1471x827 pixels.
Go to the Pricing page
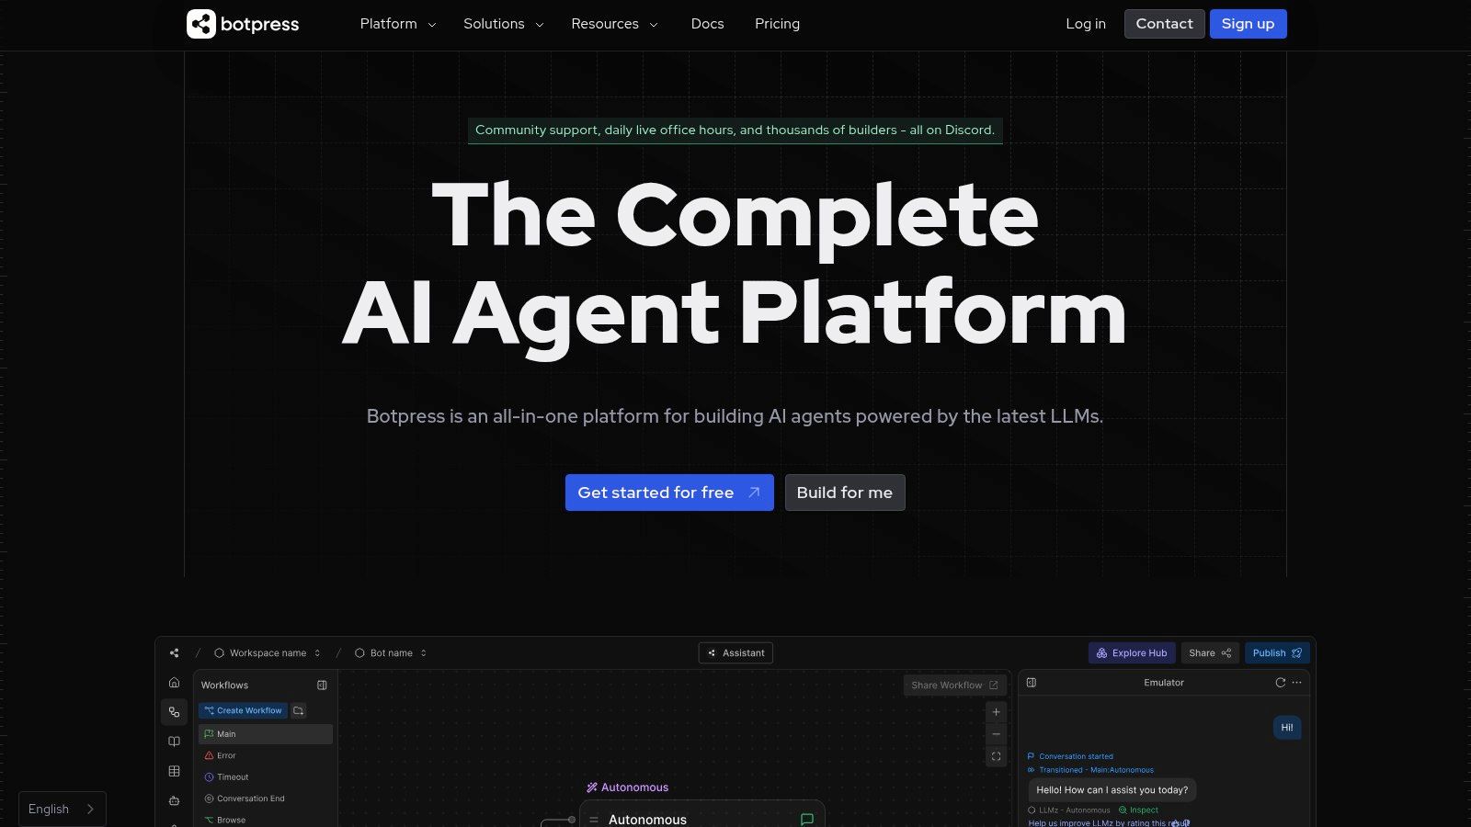click(x=777, y=24)
